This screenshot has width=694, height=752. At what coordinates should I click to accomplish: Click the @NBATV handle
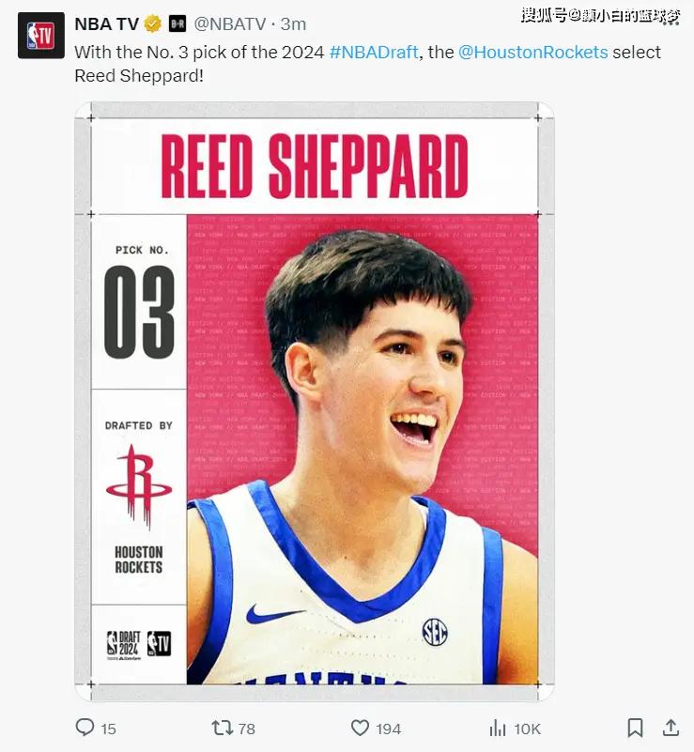tap(230, 24)
